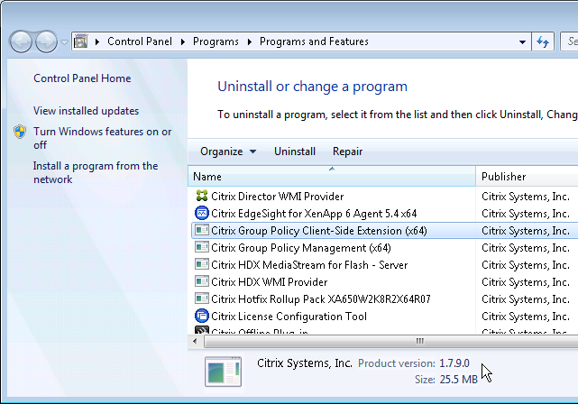The height and width of the screenshot is (404, 578).
Task: Click the Citrix License Configuration Tool icon
Action: point(202,316)
